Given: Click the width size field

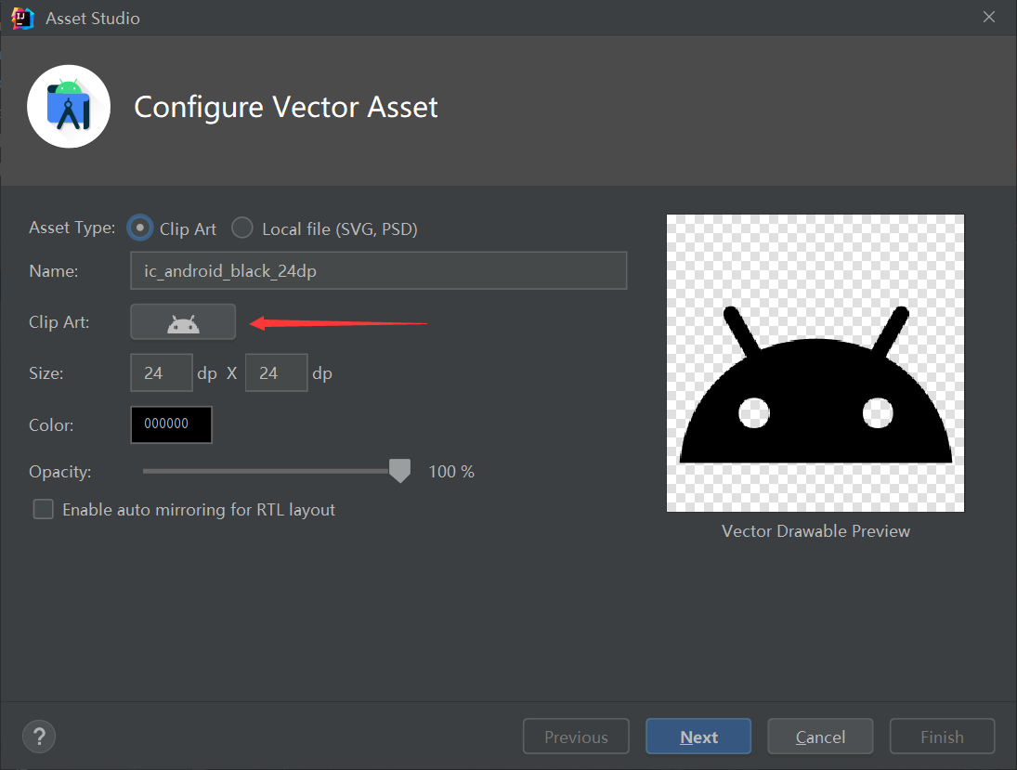Looking at the screenshot, I should [x=162, y=373].
